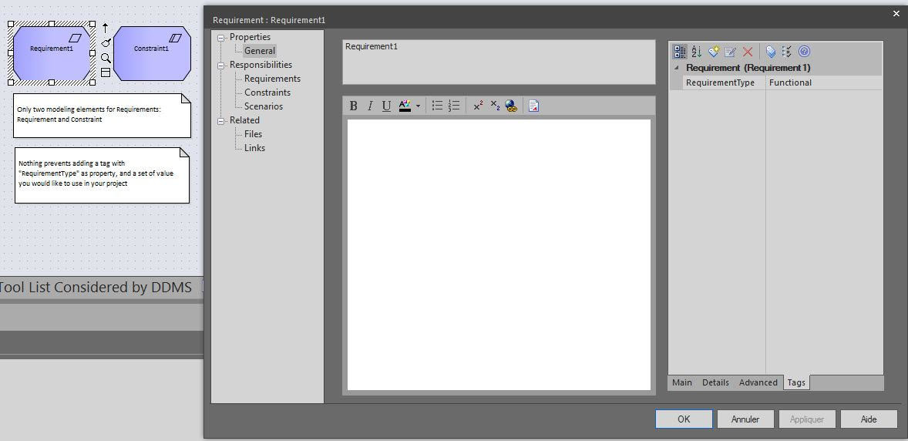Select the RequirementType tag name
This screenshot has width=908, height=441.
[x=720, y=82]
